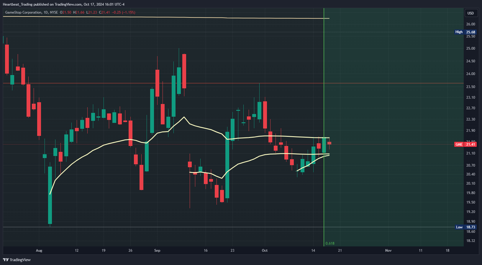Click the 23.50 price axis label
The image size is (482, 265).
point(471,87)
